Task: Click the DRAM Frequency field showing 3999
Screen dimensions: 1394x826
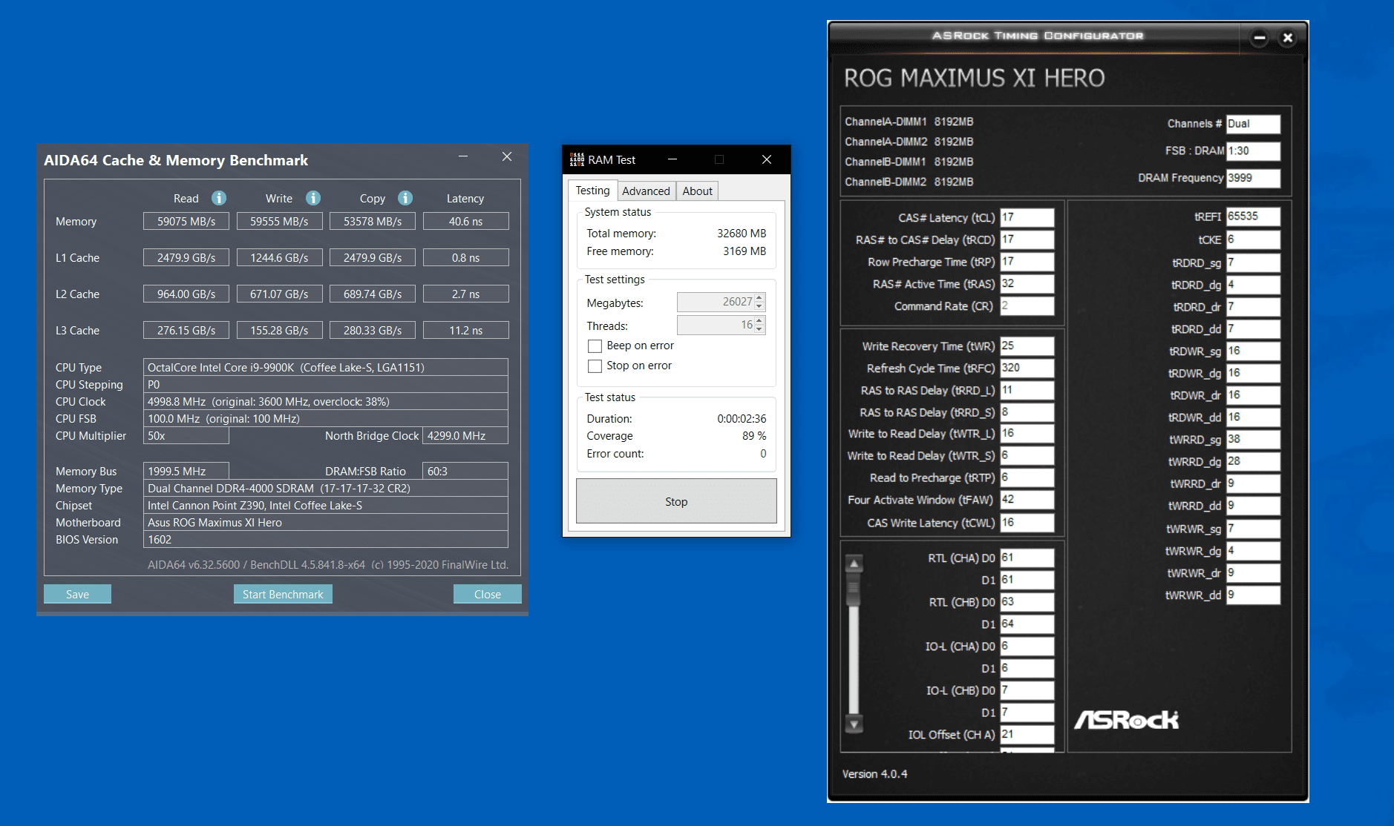Action: (x=1253, y=178)
